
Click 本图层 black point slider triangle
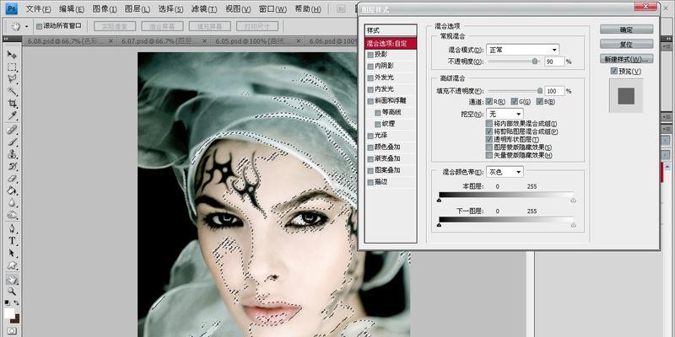tap(439, 200)
